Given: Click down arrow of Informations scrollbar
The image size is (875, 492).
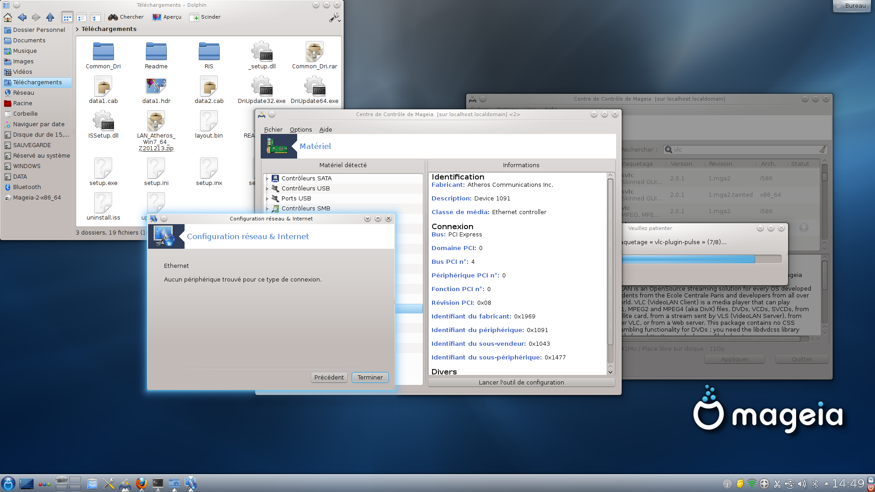Looking at the screenshot, I should [610, 372].
